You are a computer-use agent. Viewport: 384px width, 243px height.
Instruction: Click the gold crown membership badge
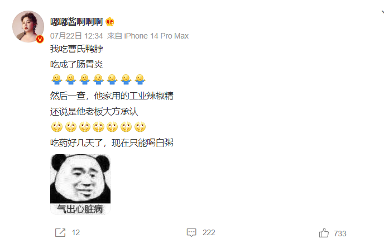tap(110, 22)
